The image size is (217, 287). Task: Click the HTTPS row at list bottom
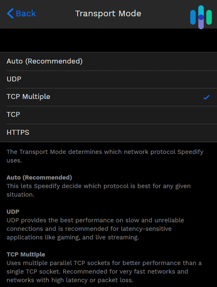pos(18,132)
